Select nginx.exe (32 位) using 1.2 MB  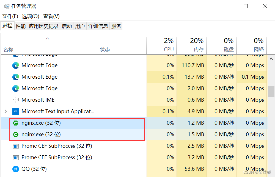coord(134,123)
